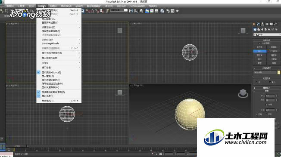Toggle the Angle Snap tool

[x=93, y=11]
